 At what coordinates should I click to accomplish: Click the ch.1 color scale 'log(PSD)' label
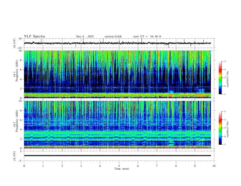click(228, 79)
